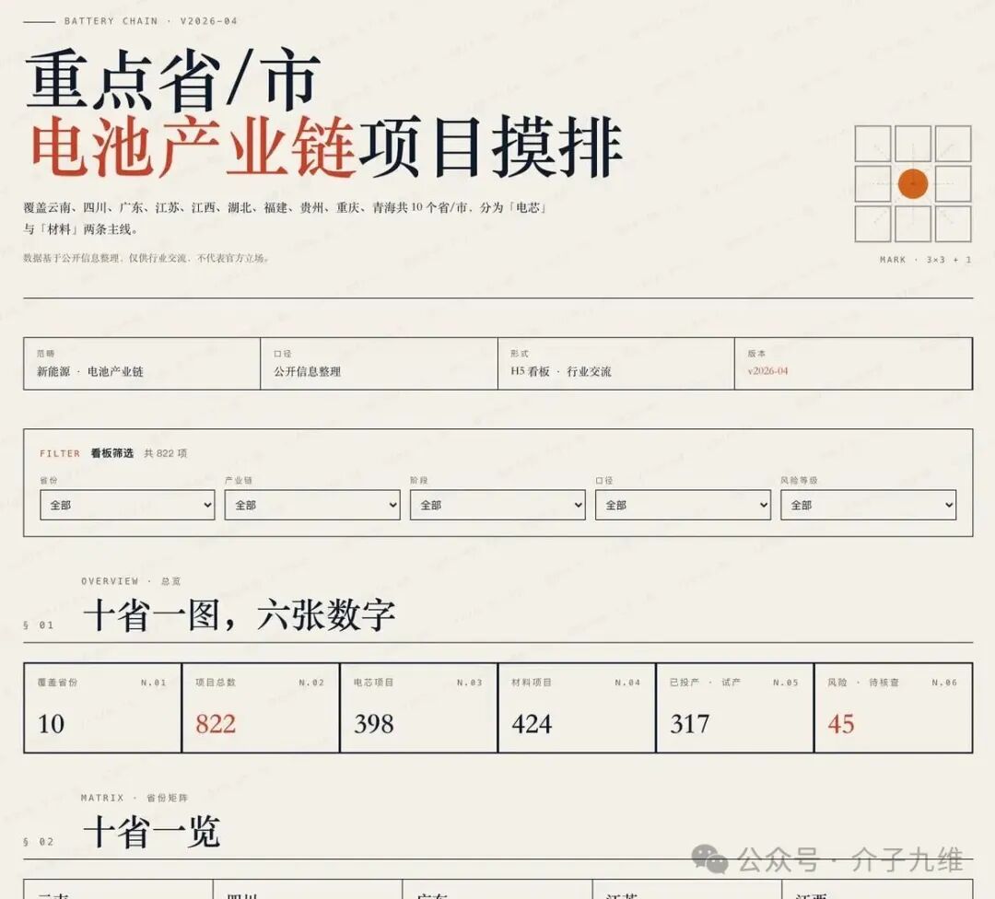The height and width of the screenshot is (899, 995).
Task: Click the 看板筛选 filter title
Action: pyautogui.click(x=112, y=453)
